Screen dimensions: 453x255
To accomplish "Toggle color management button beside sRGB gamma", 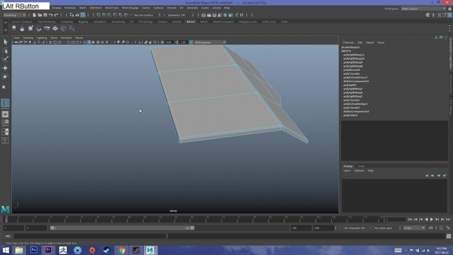I will tap(191, 42).
